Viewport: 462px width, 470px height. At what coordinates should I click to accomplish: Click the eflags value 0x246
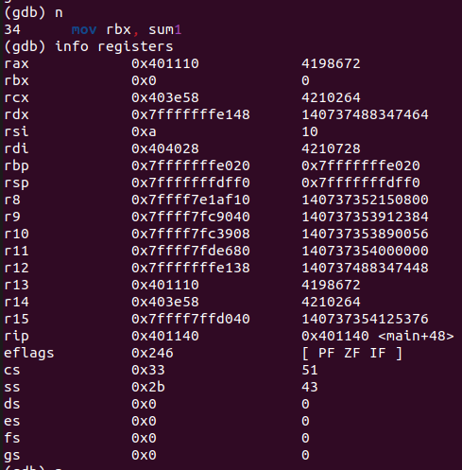(x=152, y=353)
